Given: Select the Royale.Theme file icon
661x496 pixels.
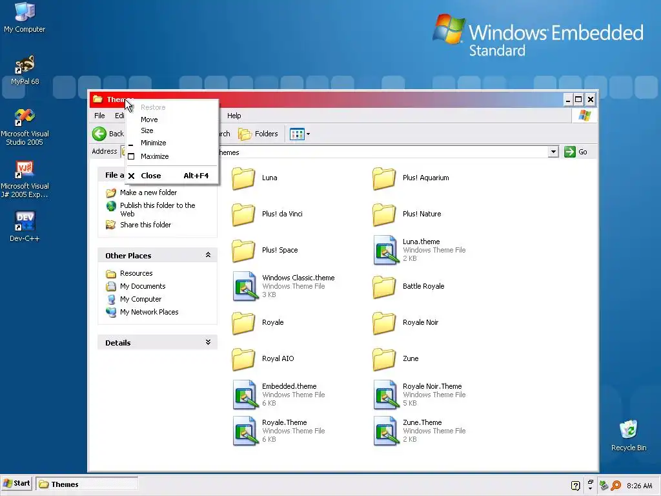Looking at the screenshot, I should click(x=245, y=431).
